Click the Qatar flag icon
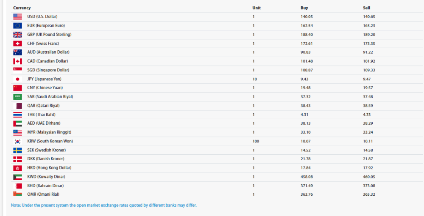The width and height of the screenshot is (424, 216). [18, 106]
